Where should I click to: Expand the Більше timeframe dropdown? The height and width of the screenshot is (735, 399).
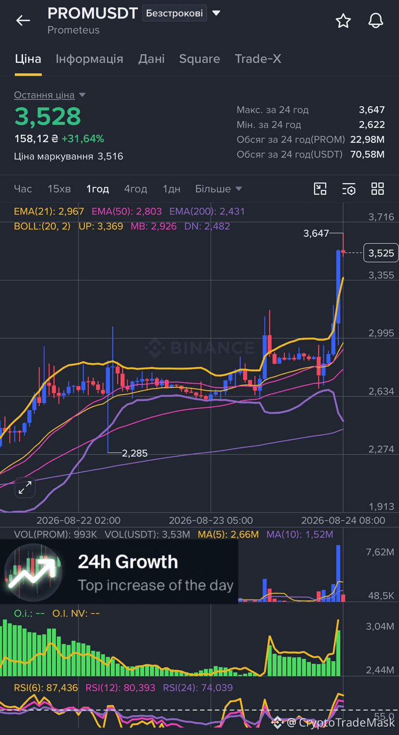(x=218, y=189)
